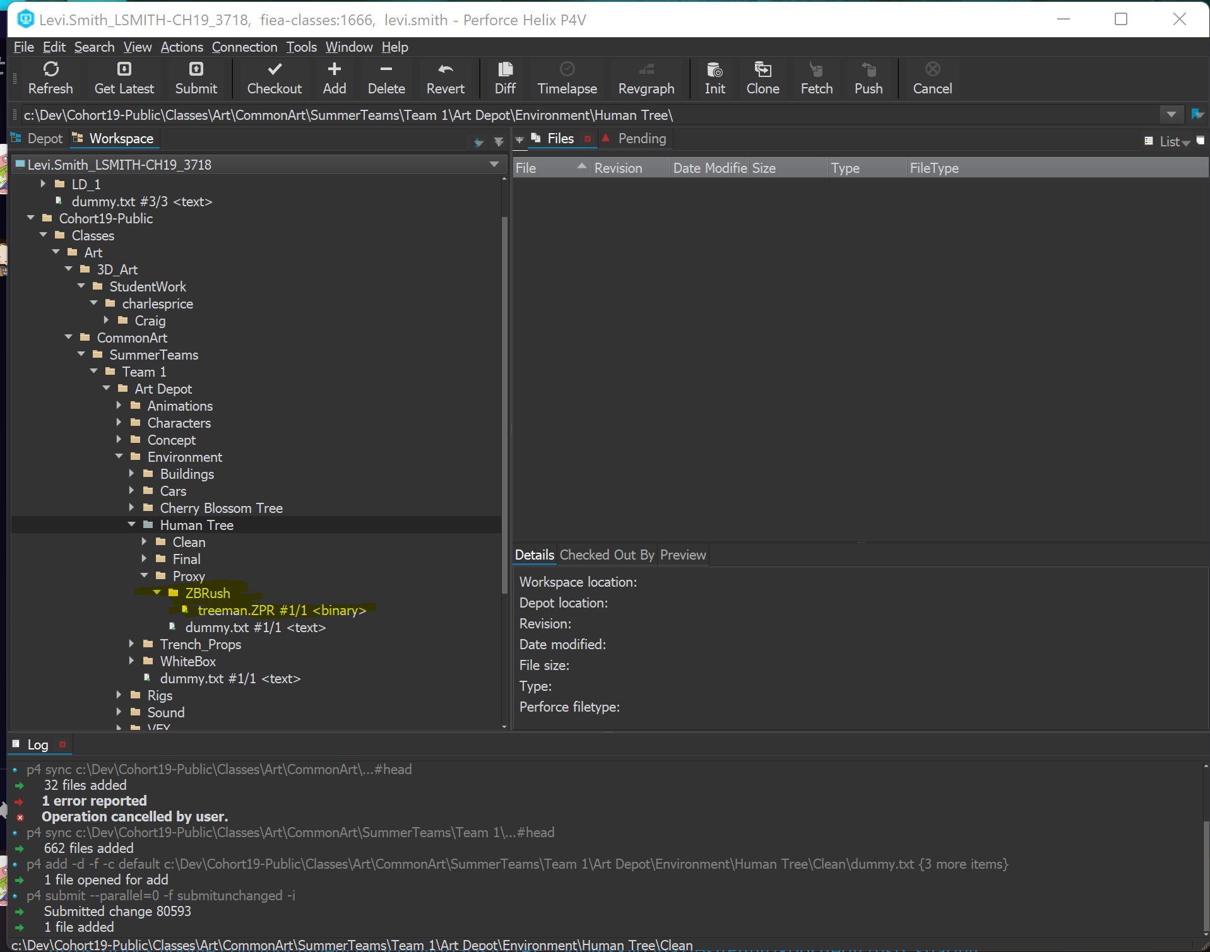Screen dimensions: 1210x952
Task: Click the Delete minus icon
Action: coord(386,69)
